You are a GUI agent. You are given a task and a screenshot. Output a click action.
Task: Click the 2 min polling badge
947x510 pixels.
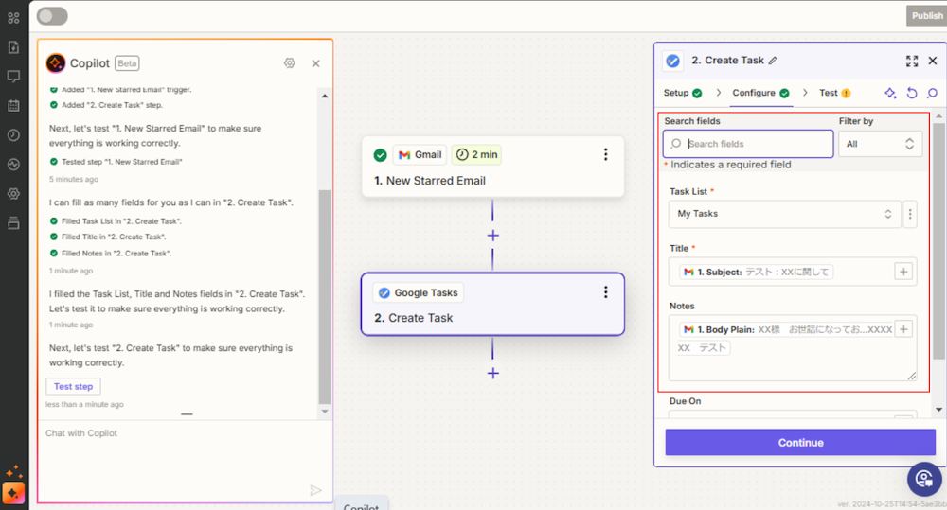[x=476, y=155]
